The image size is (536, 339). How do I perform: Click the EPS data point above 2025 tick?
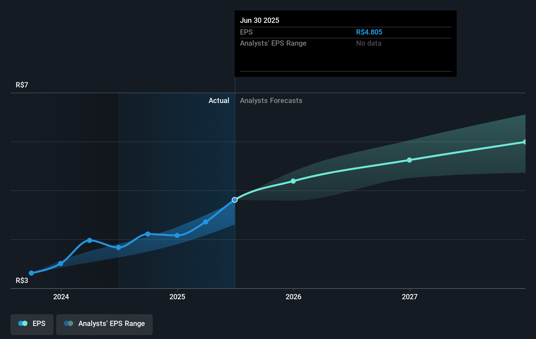pos(177,235)
